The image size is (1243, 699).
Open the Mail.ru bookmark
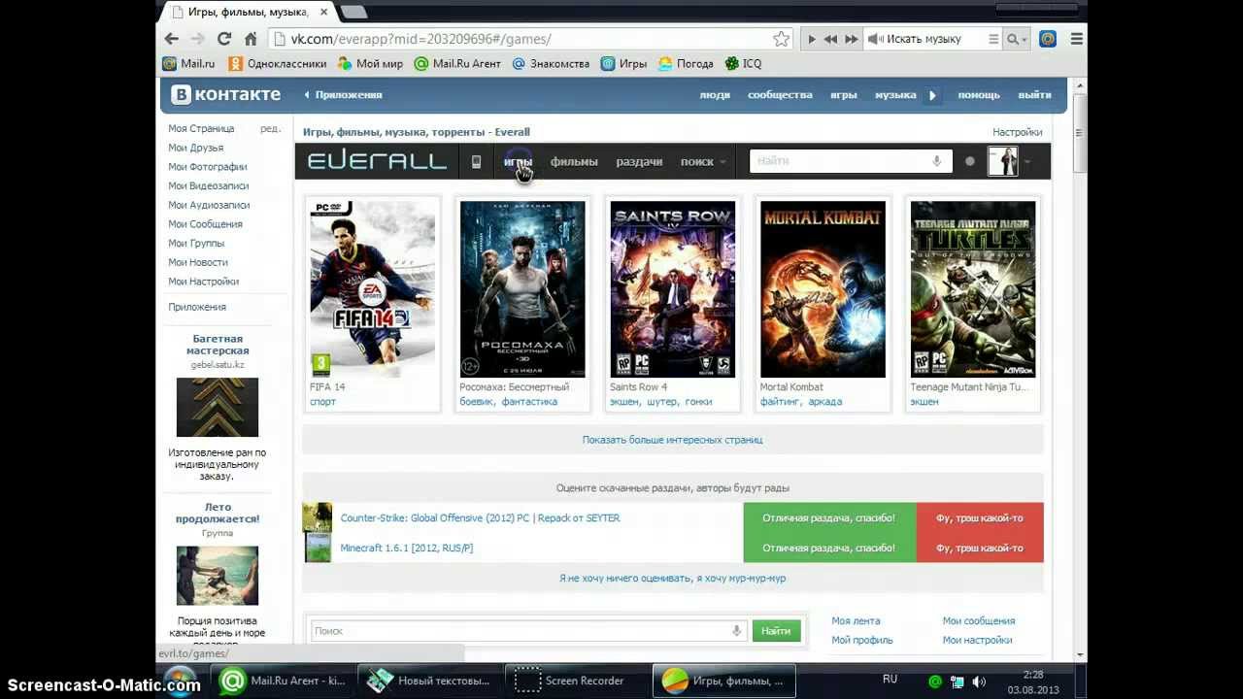pos(189,63)
